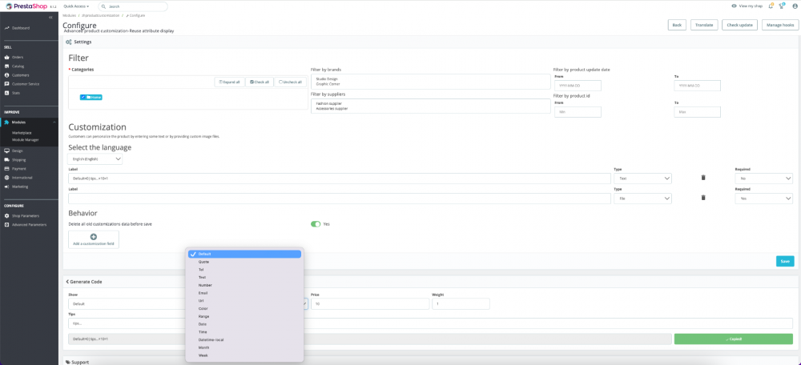Open the Required dropdown set to No
The image size is (801, 365).
pyautogui.click(x=763, y=178)
